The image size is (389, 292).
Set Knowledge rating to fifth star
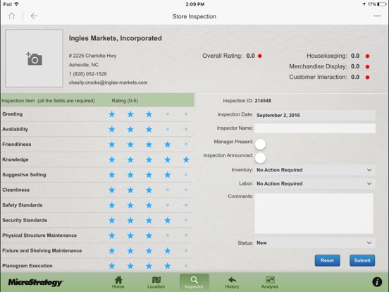tap(186, 159)
